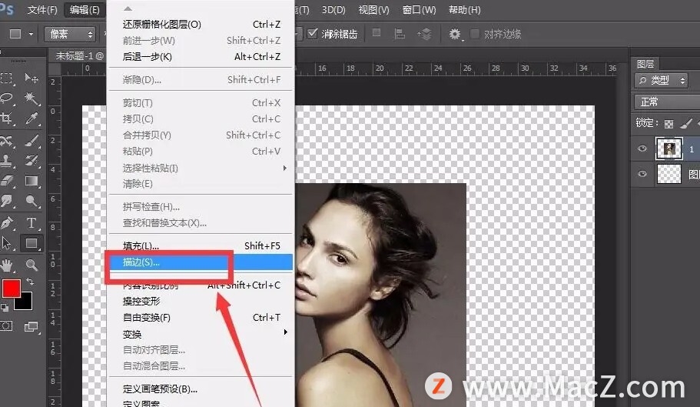Select the History Brush tool
Screen dimensions: 700x407
click(32, 161)
